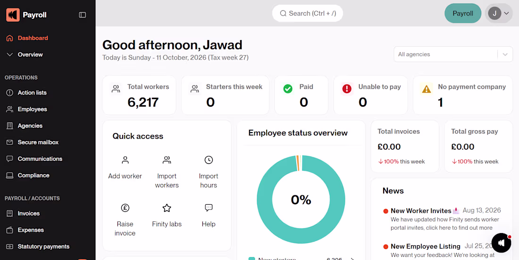Screen dimensions: 519x260
Task: Click the Import workers people icon
Action: pos(167,160)
